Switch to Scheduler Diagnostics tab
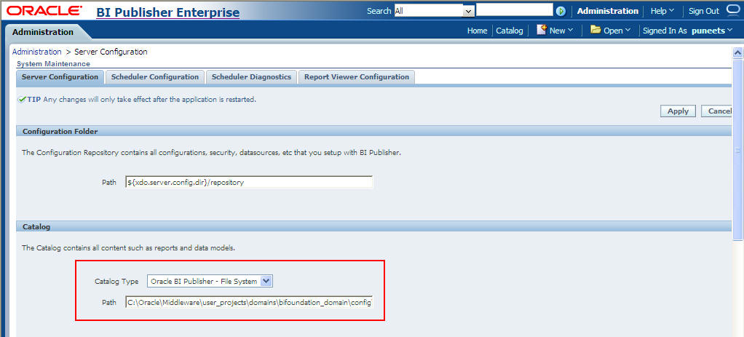The height and width of the screenshot is (337, 744). point(251,77)
